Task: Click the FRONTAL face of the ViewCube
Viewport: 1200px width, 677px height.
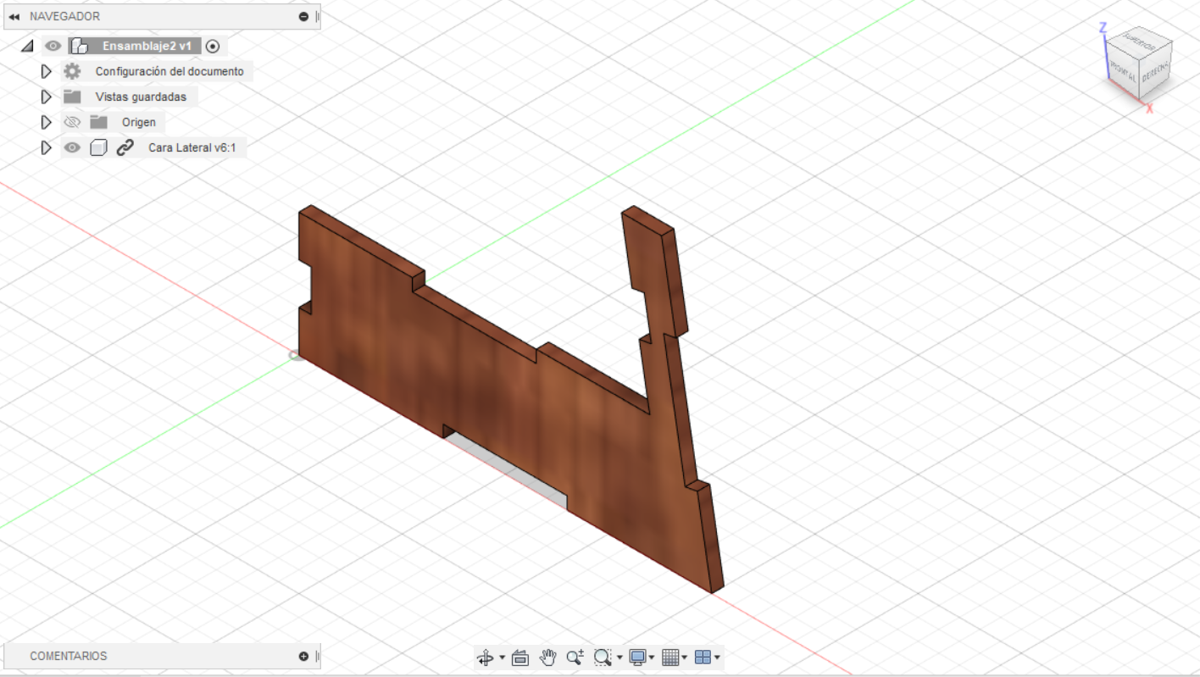Action: click(x=1122, y=70)
